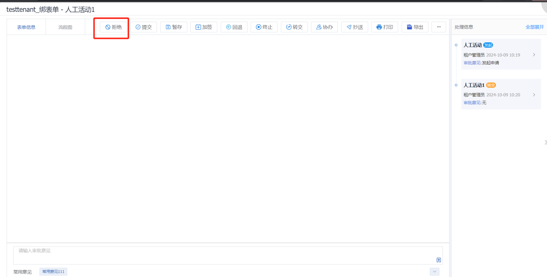
Task: Switch to the 流程图 tab
Action: tap(65, 27)
